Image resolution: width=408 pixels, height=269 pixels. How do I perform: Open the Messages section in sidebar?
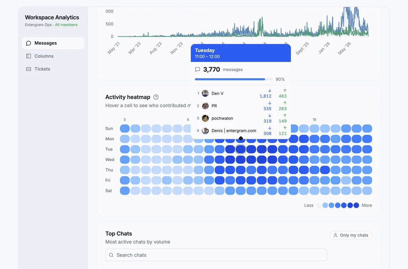53,43
